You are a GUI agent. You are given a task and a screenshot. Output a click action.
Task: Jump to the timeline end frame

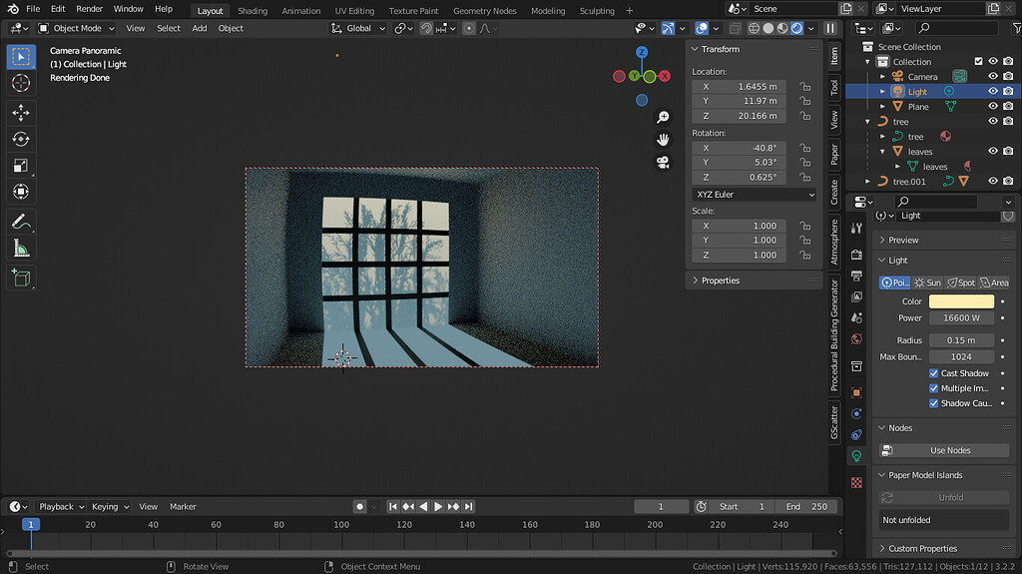click(469, 507)
